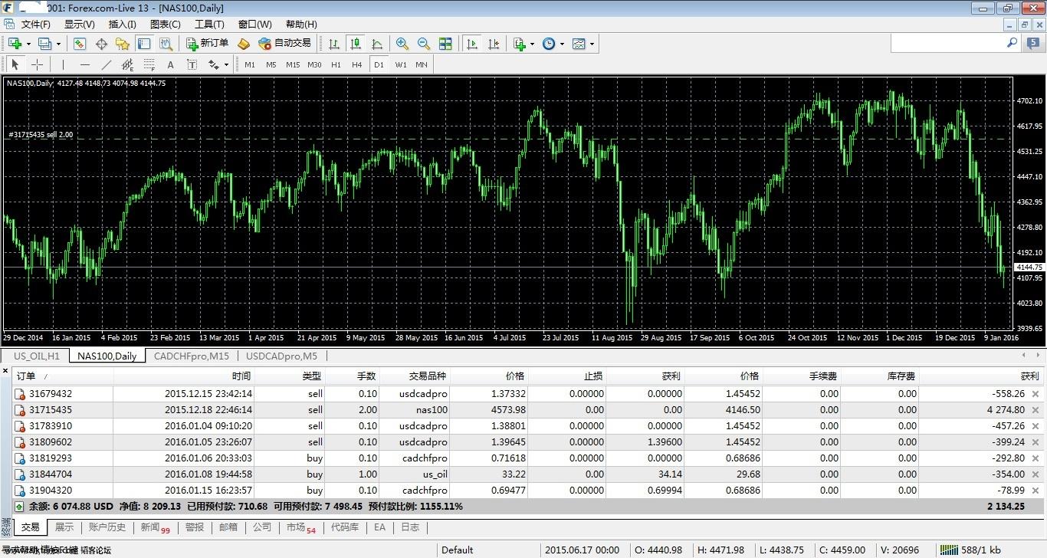
Task: Set timeframe to H4
Action: [356, 64]
